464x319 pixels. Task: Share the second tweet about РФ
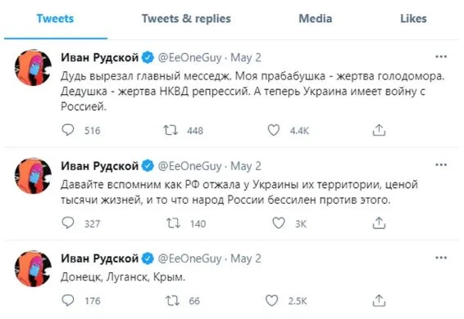[379, 223]
